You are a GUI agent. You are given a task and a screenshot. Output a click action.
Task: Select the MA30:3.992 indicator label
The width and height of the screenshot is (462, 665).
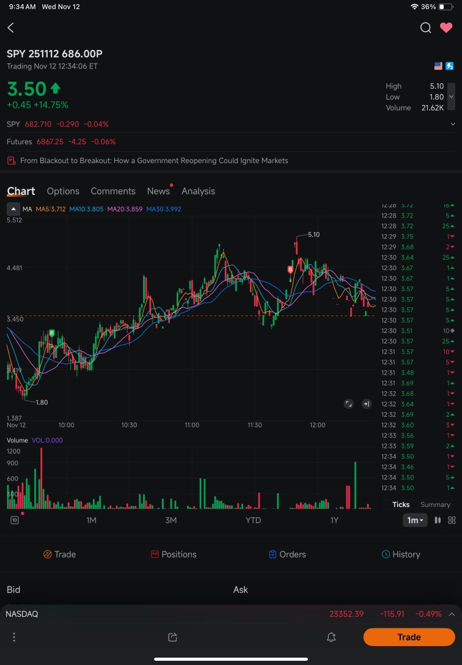pyautogui.click(x=164, y=209)
